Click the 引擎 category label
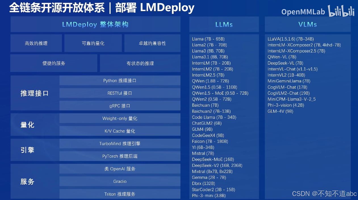The width and height of the screenshot is (358, 200). [28, 150]
